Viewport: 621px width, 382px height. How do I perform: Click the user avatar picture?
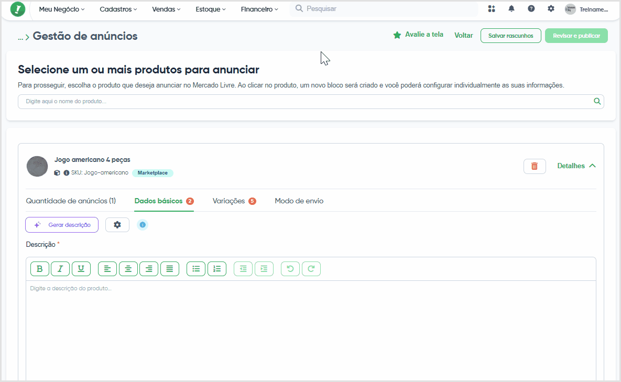click(570, 9)
